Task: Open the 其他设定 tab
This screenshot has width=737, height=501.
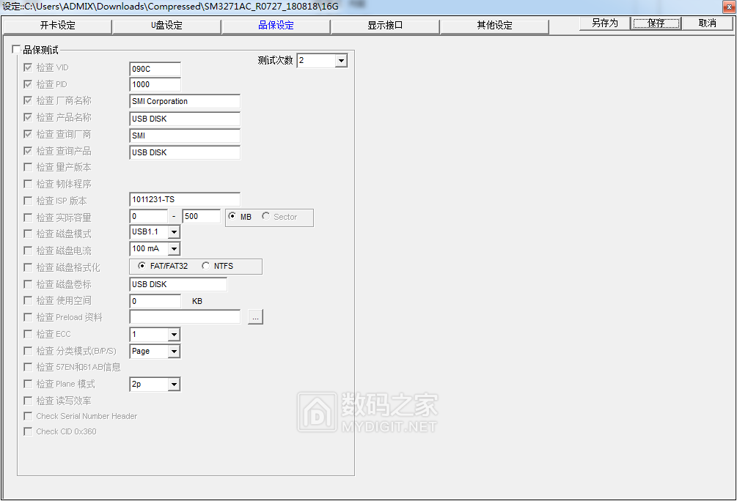Action: coord(494,26)
